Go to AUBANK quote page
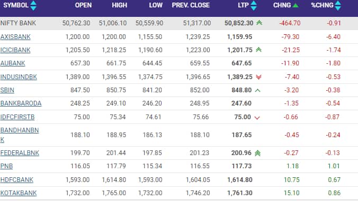Viewport: 358px width, 201px height. [x=13, y=63]
